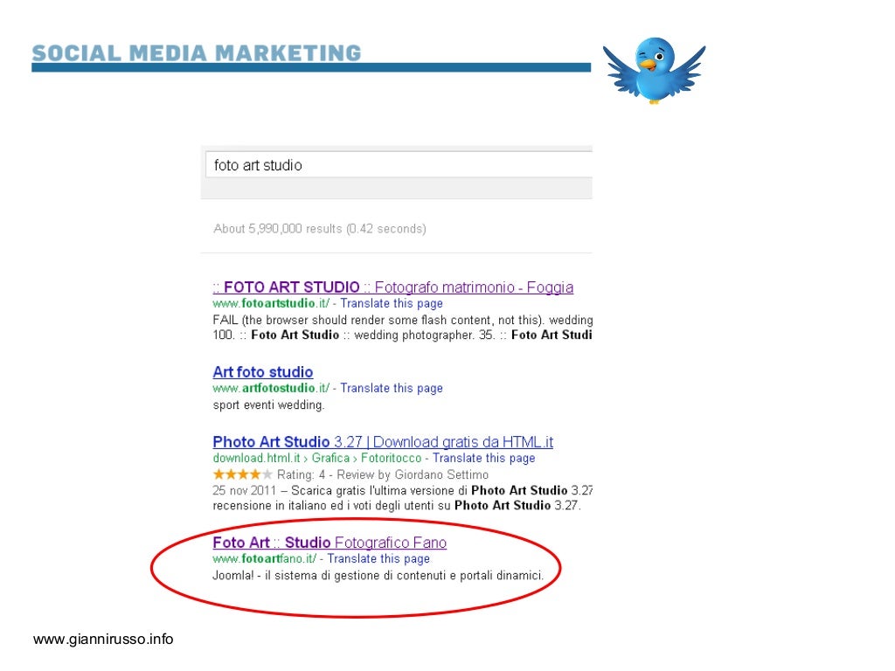Screen dimensions: 895x671
Task: Click the 'download.html.it' green URL text
Action: 256,458
